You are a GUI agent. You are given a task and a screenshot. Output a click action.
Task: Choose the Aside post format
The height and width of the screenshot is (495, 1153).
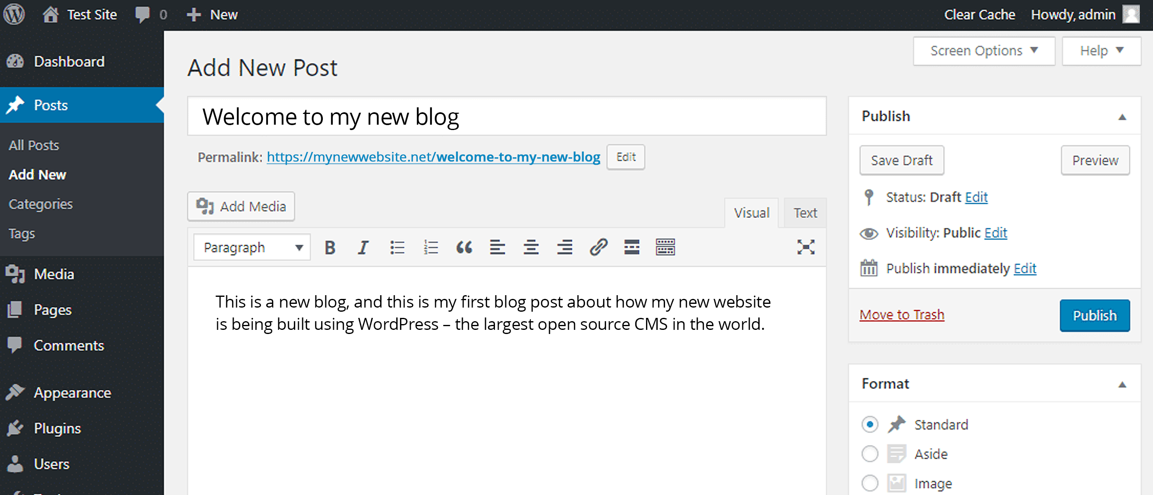(x=870, y=453)
